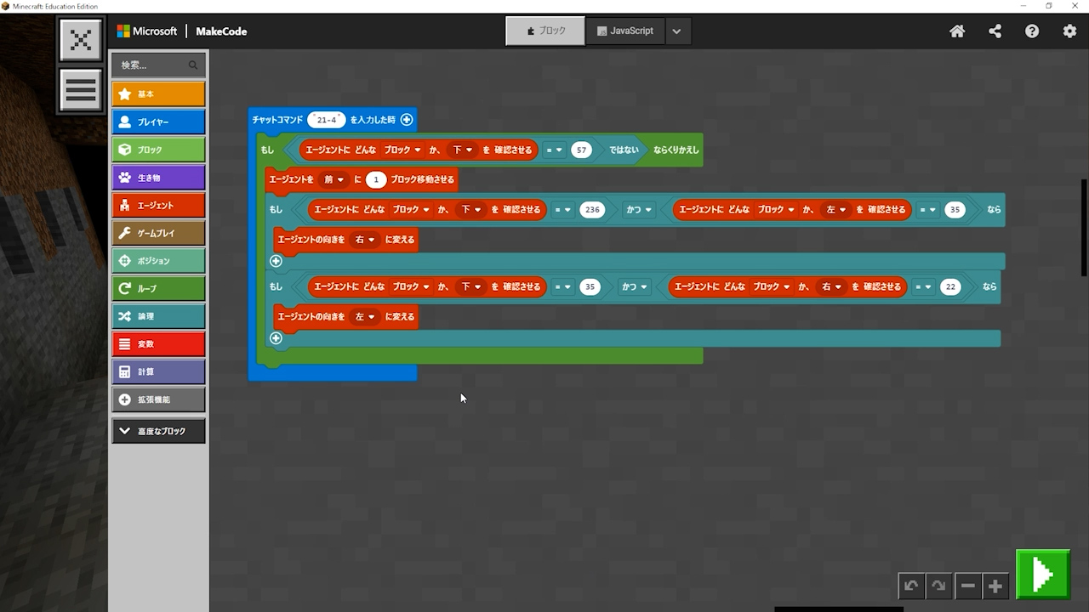Open the ループ block category
Viewport: 1089px width, 612px height.
[158, 288]
